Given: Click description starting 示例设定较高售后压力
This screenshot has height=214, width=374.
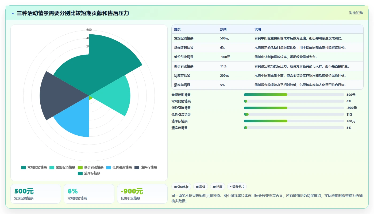Looking at the screenshot, I should pos(302,66).
